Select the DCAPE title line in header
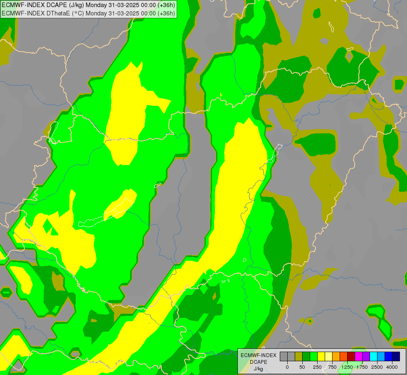Screen dimensions: 407x375 [88, 5]
